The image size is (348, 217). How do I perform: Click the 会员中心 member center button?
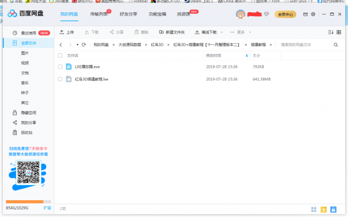[x=285, y=14]
